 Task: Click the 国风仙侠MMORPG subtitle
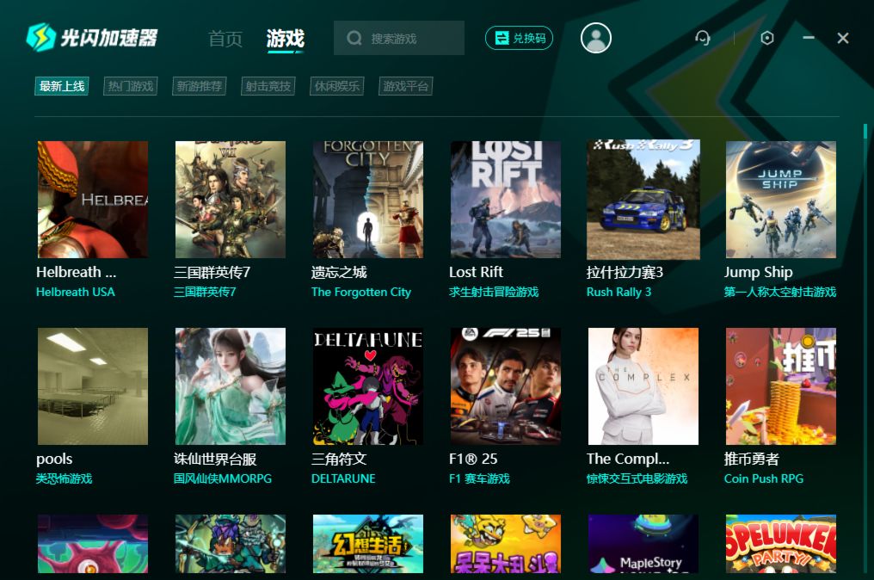click(223, 478)
